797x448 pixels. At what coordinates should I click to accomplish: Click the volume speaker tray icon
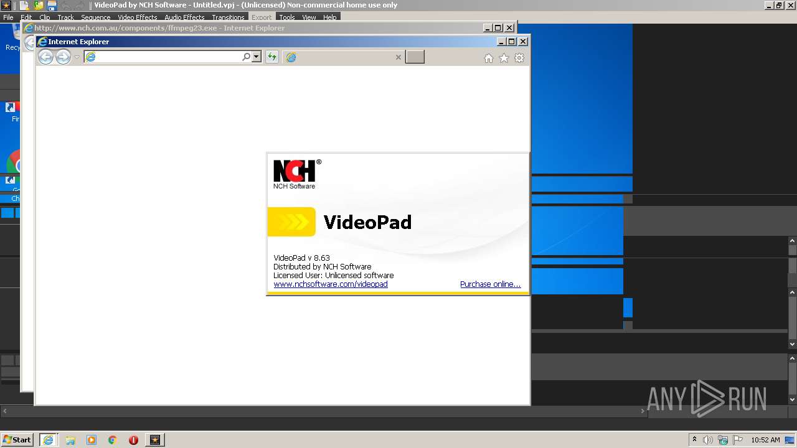(708, 440)
